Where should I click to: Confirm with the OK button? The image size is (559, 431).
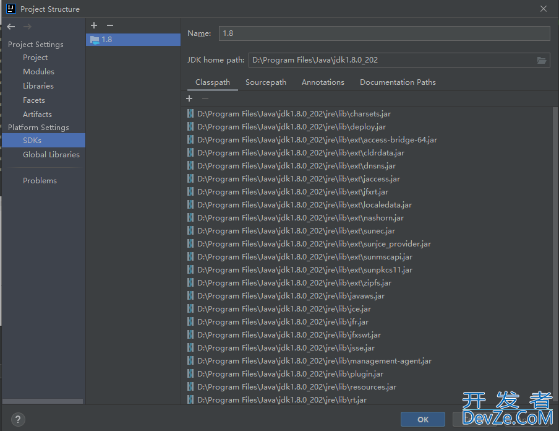coord(423,419)
